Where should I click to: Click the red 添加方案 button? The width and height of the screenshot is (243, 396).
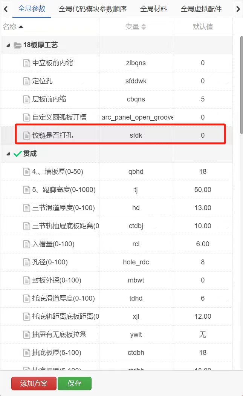(34, 384)
